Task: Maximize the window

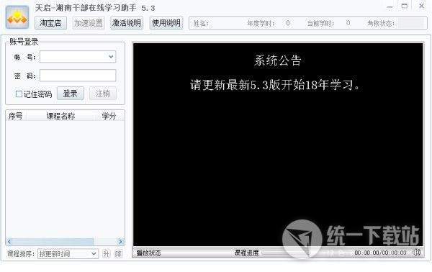Action: pos(405,6)
